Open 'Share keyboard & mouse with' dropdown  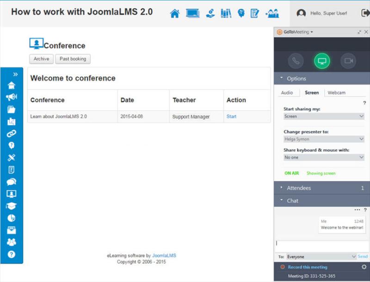tap(324, 157)
